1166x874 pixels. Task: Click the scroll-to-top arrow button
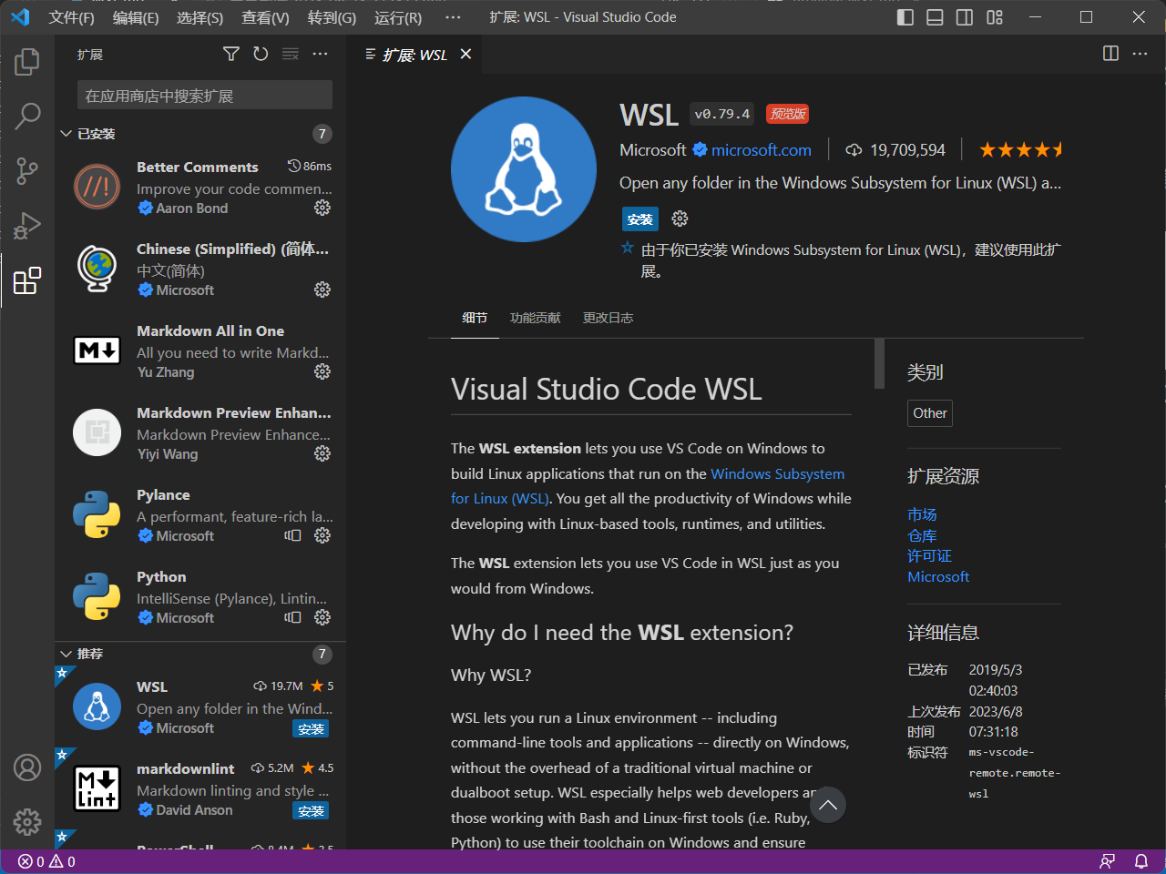point(828,805)
